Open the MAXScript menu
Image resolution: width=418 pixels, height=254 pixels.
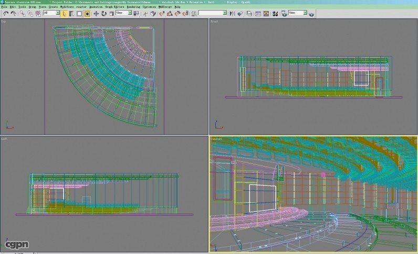point(165,7)
